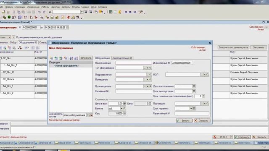Open the Сервис menu
The image size is (269, 151).
tap(85, 7)
